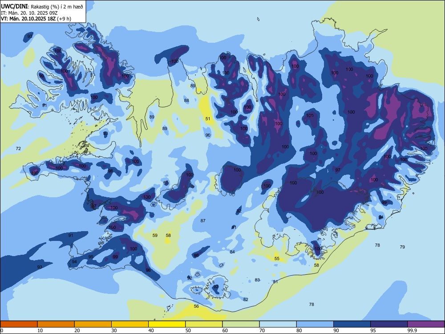Click the '99.9' legend tick label
This screenshot has width=445, height=334.
[x=412, y=330]
